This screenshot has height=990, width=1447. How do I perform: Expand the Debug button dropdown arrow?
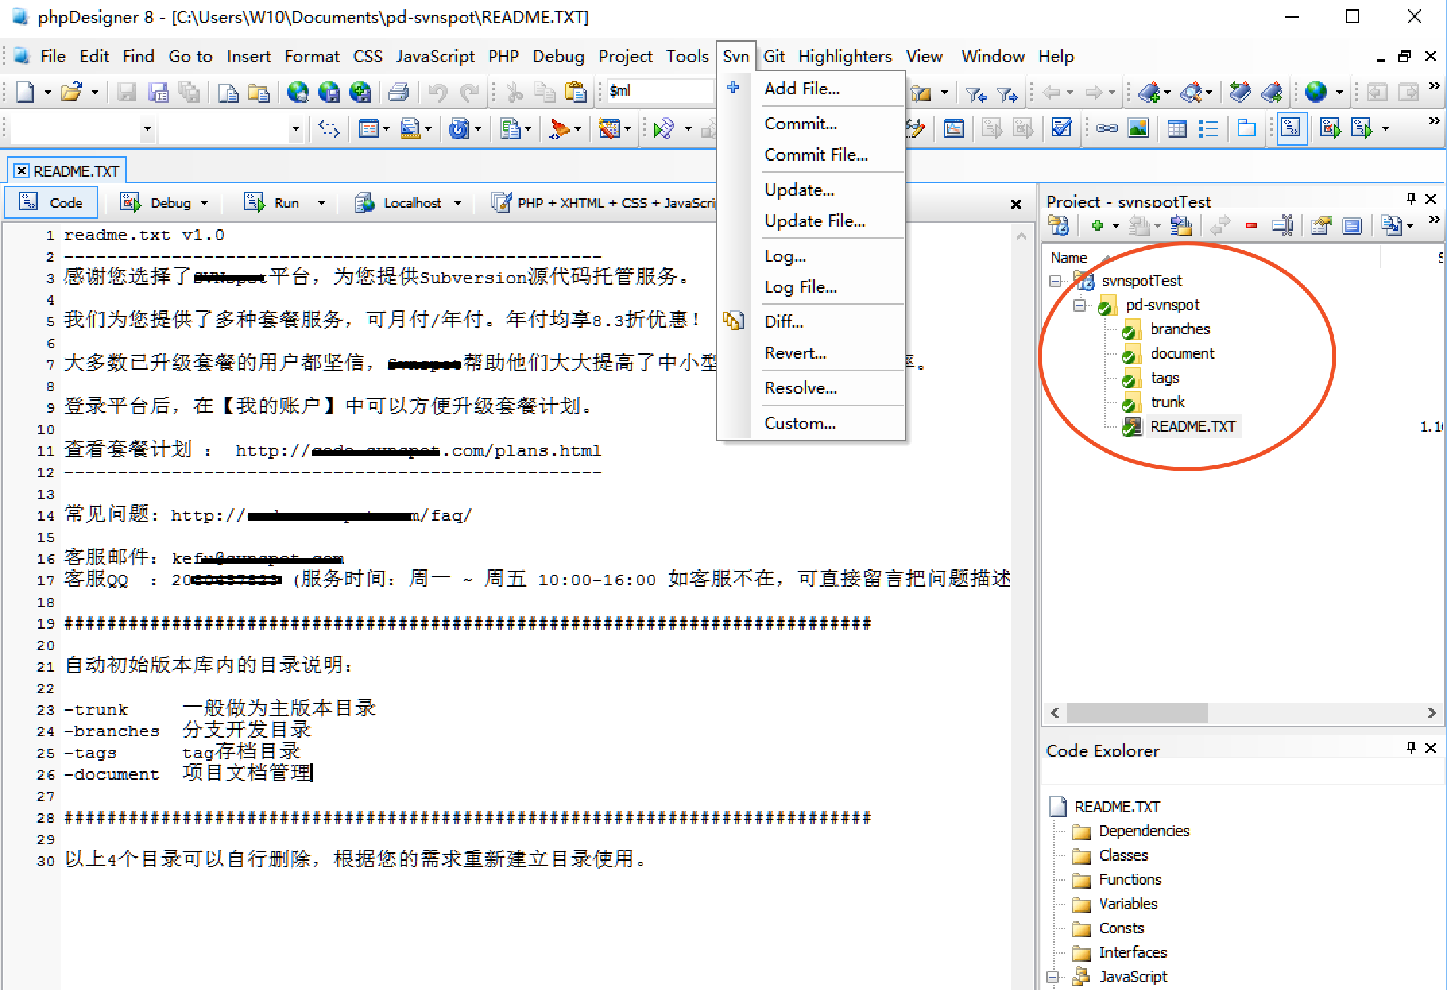(204, 203)
